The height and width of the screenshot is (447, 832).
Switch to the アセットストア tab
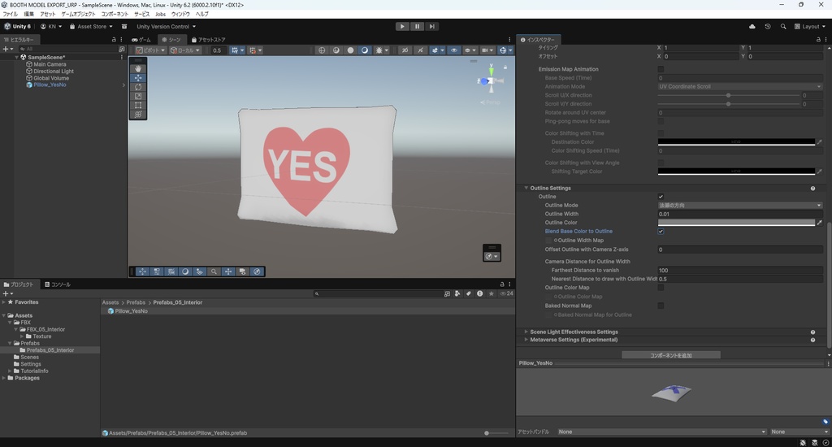click(x=209, y=40)
